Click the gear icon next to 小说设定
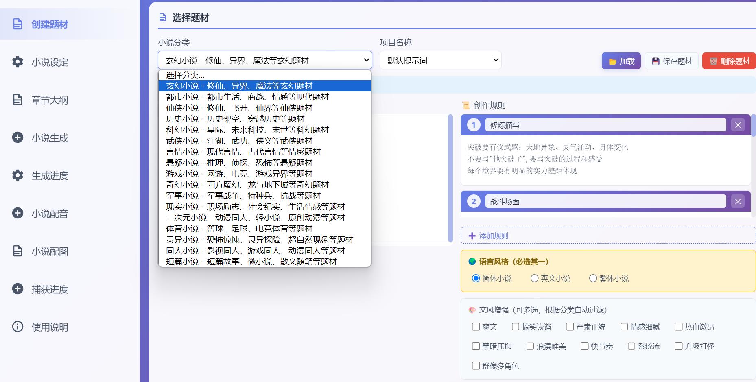756x382 pixels. (17, 62)
